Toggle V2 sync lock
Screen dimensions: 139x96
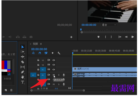coord(49,65)
